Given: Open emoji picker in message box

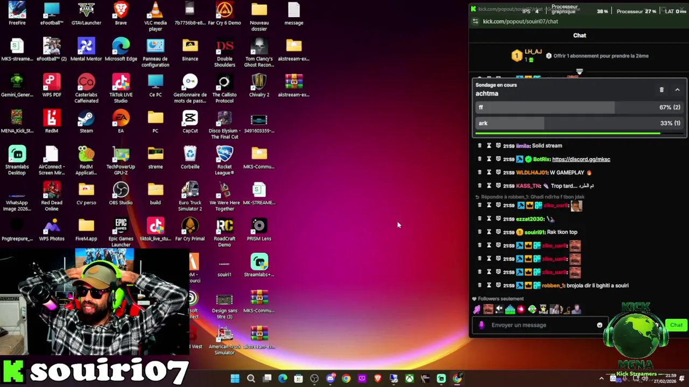Looking at the screenshot, I should tap(600, 325).
